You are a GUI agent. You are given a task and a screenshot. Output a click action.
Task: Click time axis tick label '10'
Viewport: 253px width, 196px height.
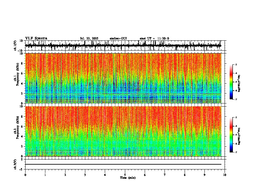(x=225, y=175)
